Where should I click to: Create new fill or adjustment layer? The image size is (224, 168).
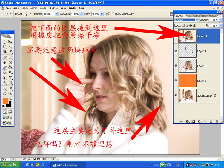[199, 121]
